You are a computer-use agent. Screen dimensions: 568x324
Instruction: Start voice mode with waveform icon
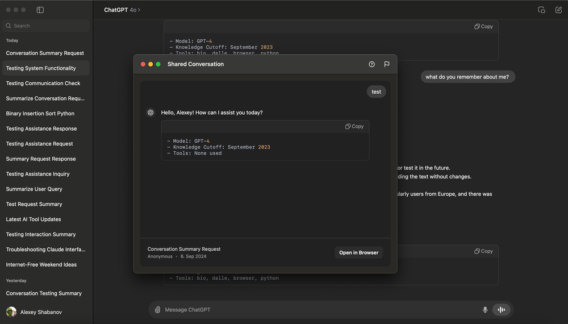point(502,310)
